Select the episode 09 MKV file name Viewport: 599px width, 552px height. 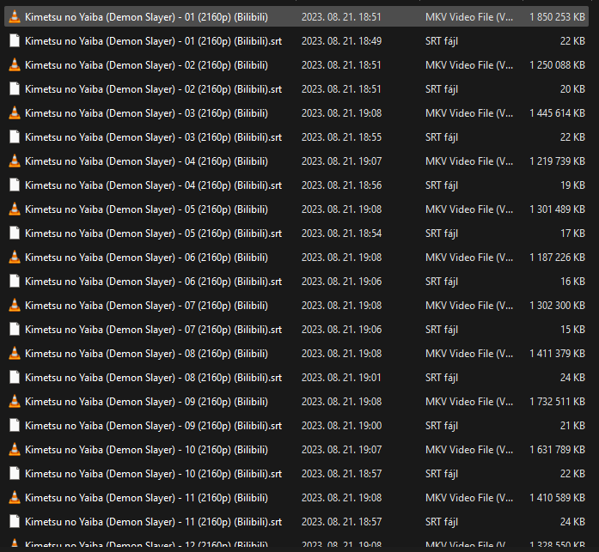coord(146,402)
